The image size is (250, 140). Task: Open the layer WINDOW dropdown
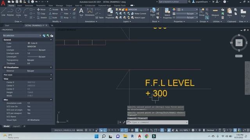click(148, 9)
